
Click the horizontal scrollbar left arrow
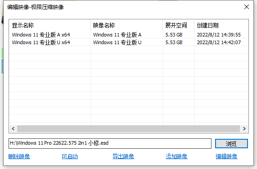tap(13, 129)
